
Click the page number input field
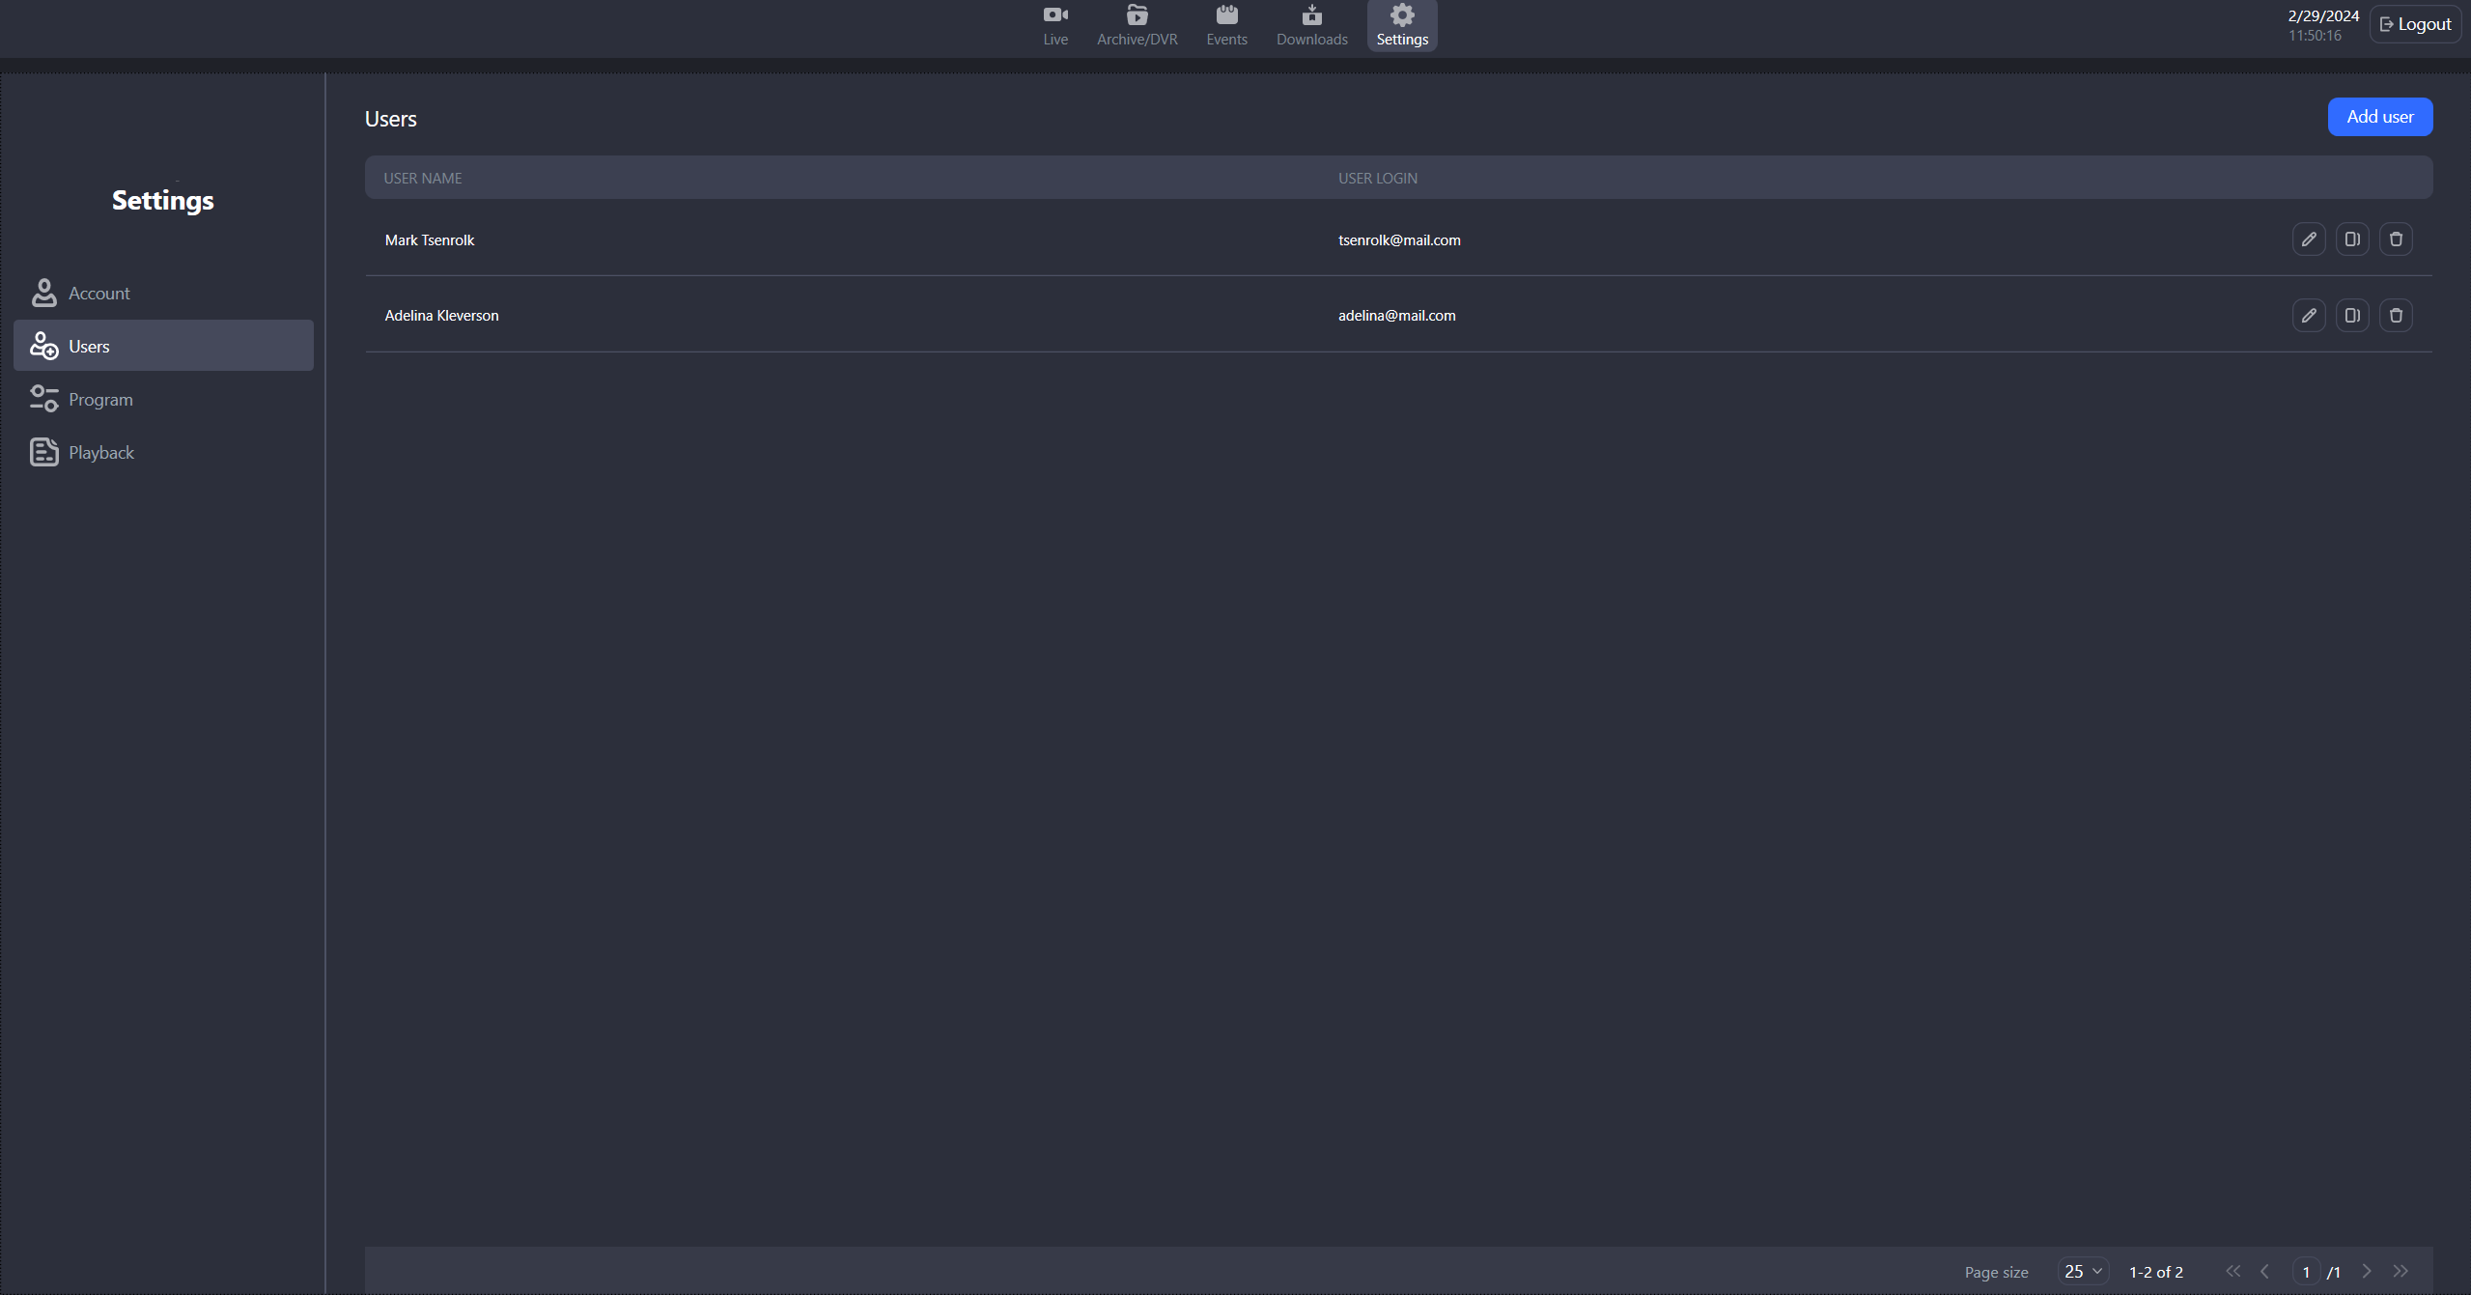tap(2305, 1272)
